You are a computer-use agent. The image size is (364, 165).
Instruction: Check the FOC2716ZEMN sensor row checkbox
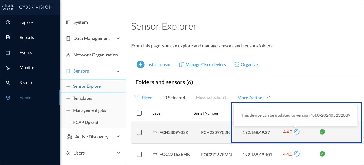click(x=139, y=155)
